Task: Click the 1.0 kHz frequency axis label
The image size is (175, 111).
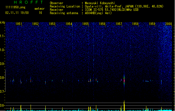Action: (x=2, y=50)
